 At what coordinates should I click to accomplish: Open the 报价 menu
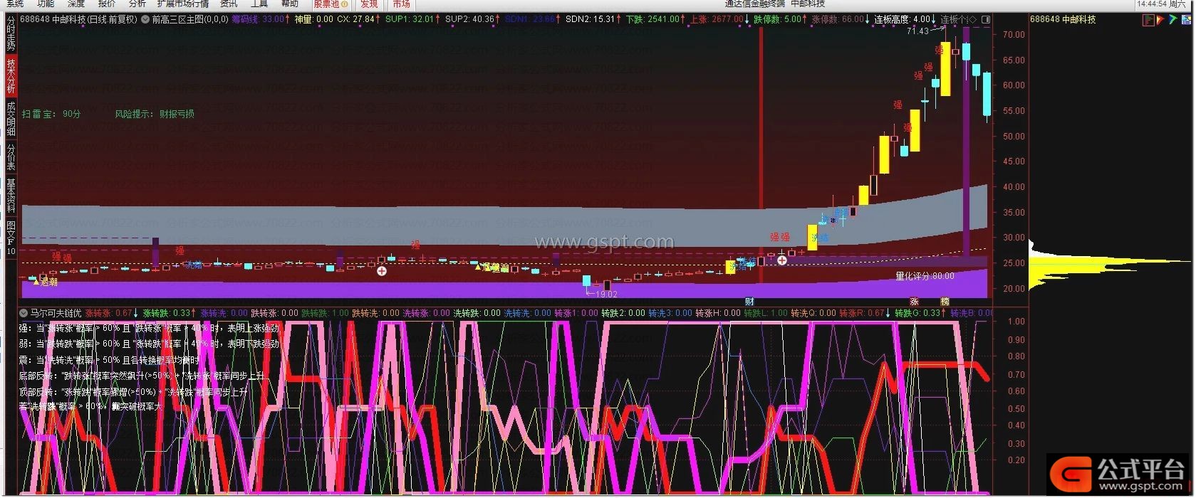[107, 4]
